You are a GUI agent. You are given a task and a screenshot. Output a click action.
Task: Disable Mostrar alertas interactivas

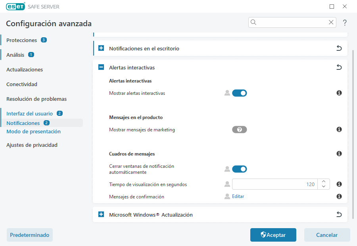tap(240, 93)
